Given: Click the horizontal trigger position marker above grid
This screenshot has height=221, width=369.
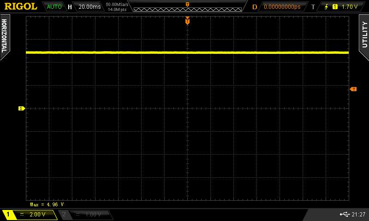Looking at the screenshot, I should 187,21.
